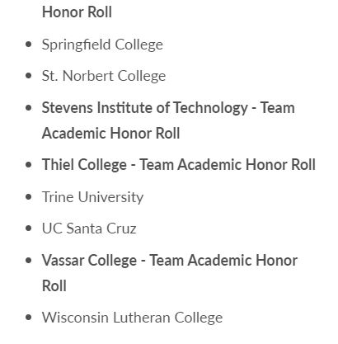Click the 'Honor Roll' text at the top

tap(77, 12)
